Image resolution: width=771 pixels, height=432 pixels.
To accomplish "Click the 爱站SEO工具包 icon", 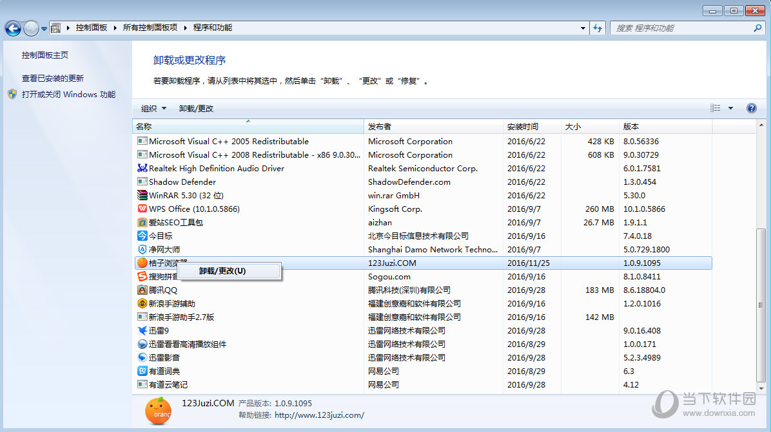I will point(142,222).
